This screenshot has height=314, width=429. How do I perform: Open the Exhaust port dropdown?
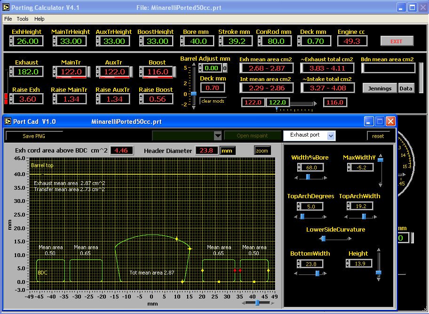309,135
